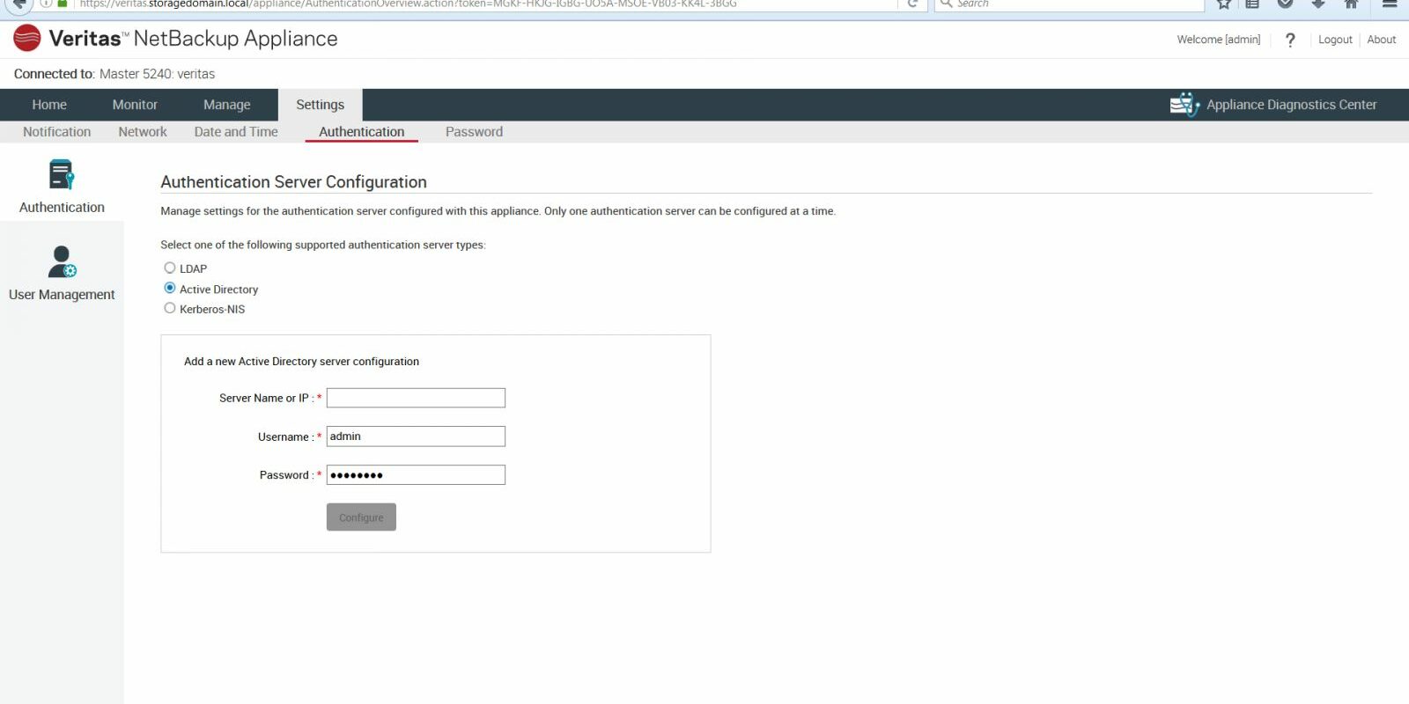Click the Logout link
This screenshot has width=1409, height=704.
[x=1335, y=40]
